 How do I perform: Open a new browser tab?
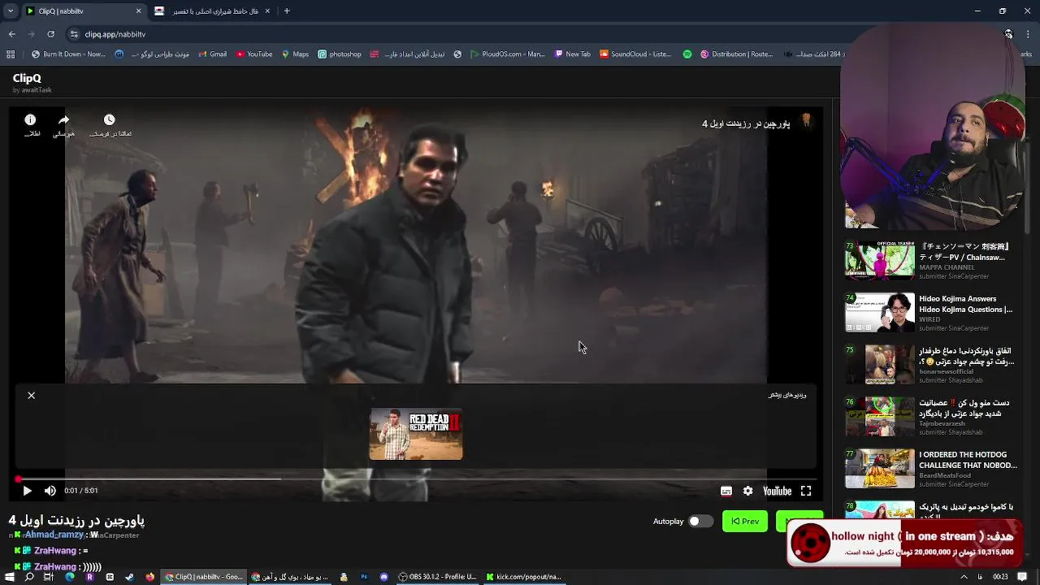[287, 11]
